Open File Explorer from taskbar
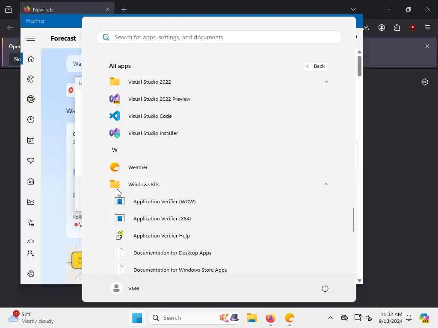Image resolution: width=438 pixels, height=328 pixels. tap(252, 318)
